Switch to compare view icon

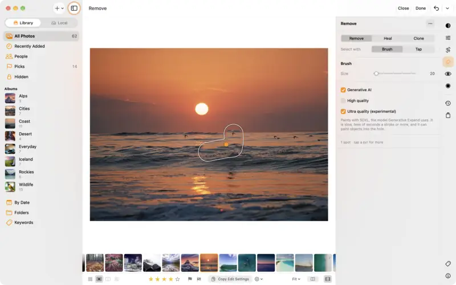click(x=108, y=279)
